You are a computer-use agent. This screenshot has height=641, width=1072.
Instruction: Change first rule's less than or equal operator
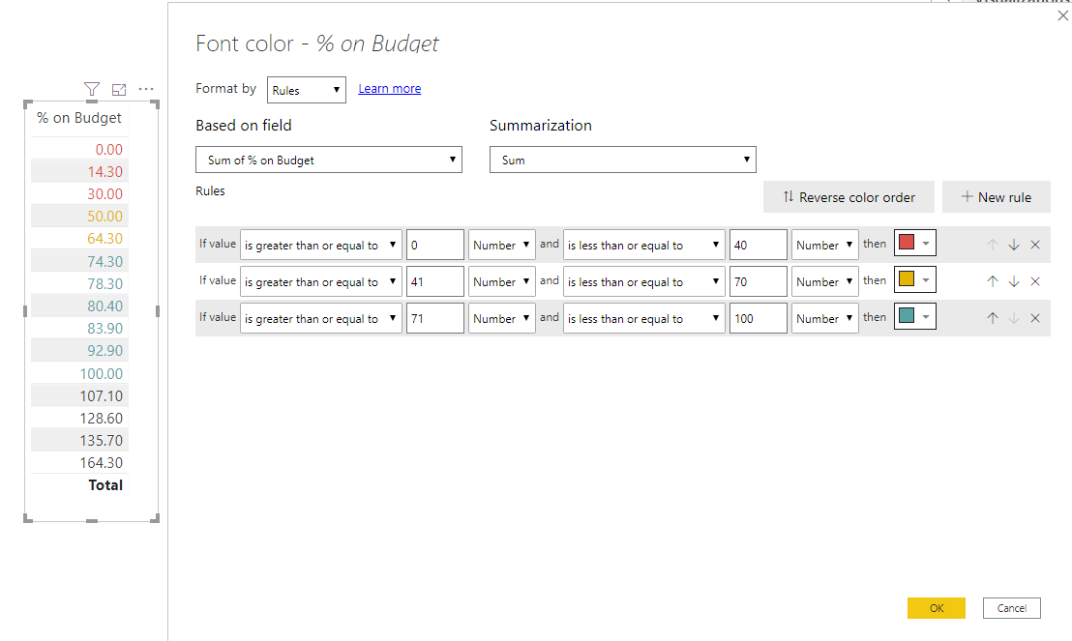644,245
